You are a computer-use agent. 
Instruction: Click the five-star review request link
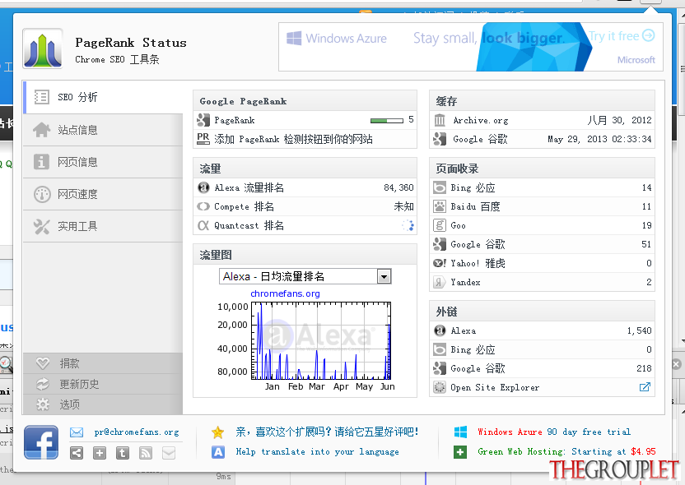point(327,432)
